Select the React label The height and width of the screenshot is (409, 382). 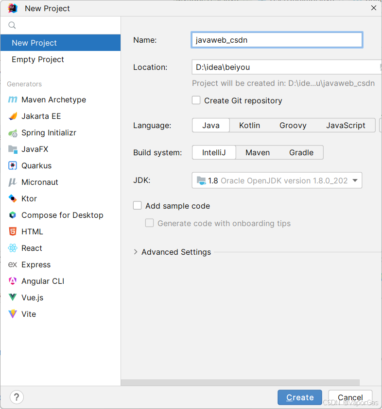point(32,248)
